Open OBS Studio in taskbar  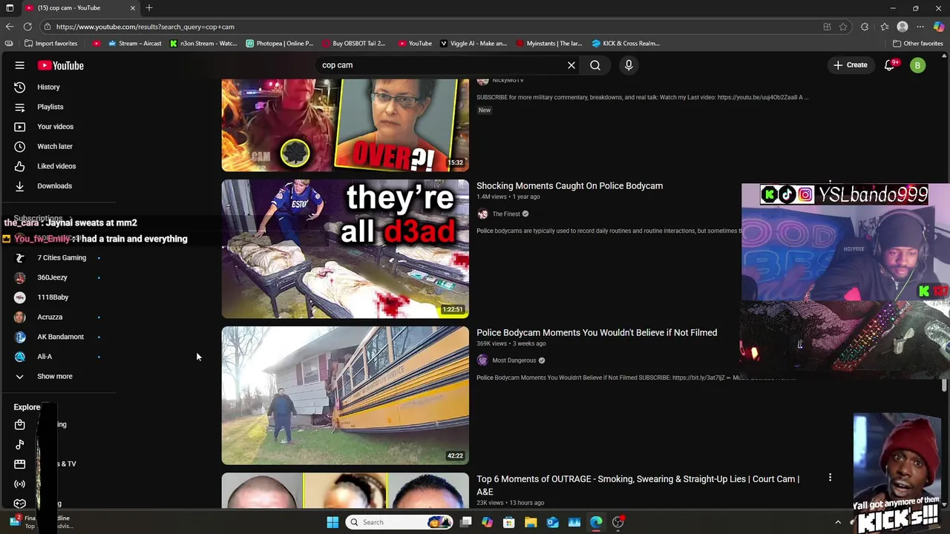click(x=617, y=522)
